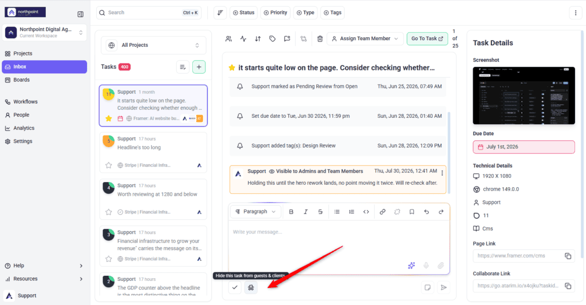Go to Projects in sidebar
The height and width of the screenshot is (305, 586).
coord(44,53)
